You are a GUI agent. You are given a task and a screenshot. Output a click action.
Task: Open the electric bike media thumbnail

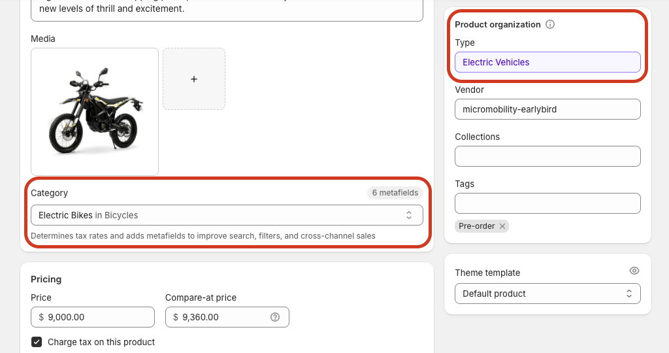[95, 111]
